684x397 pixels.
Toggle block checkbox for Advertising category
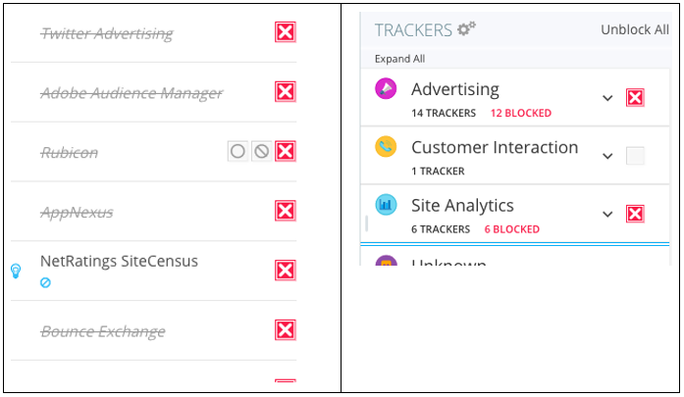point(635,98)
